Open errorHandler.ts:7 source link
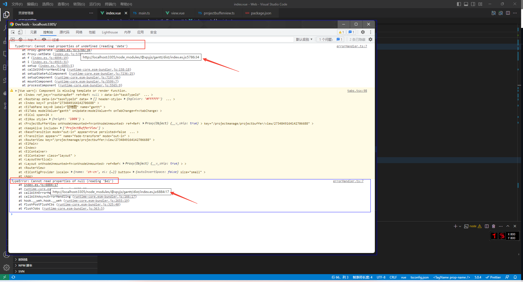The width and height of the screenshot is (523, 282). [352, 46]
